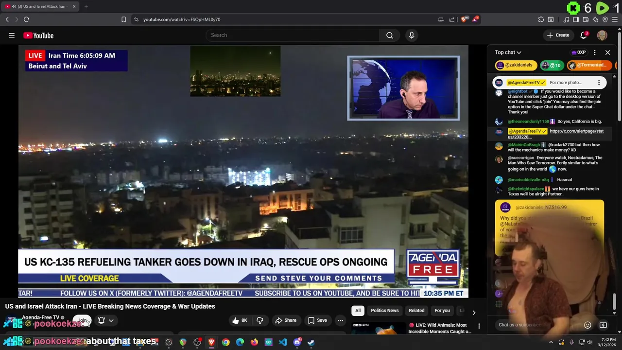The height and width of the screenshot is (350, 622).
Task: Open a new browser tab
Action: (x=86, y=6)
